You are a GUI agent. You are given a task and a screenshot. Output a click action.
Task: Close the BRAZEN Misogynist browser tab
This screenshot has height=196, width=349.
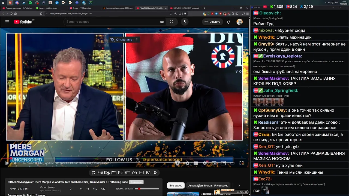coord(166,8)
